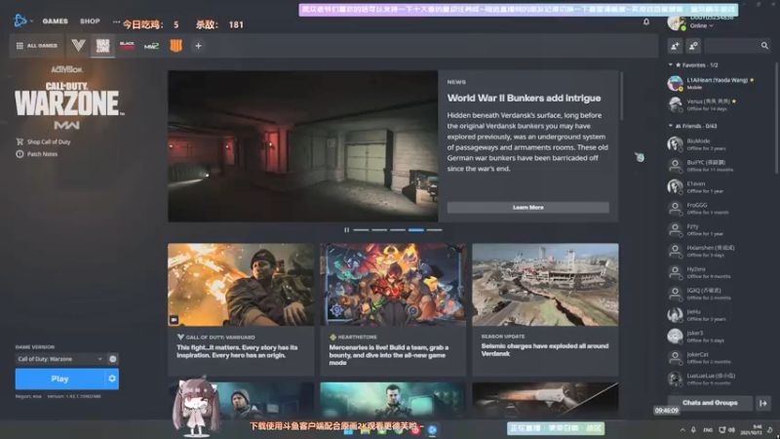
Task: Click Learn More on bunkers news
Action: point(527,208)
